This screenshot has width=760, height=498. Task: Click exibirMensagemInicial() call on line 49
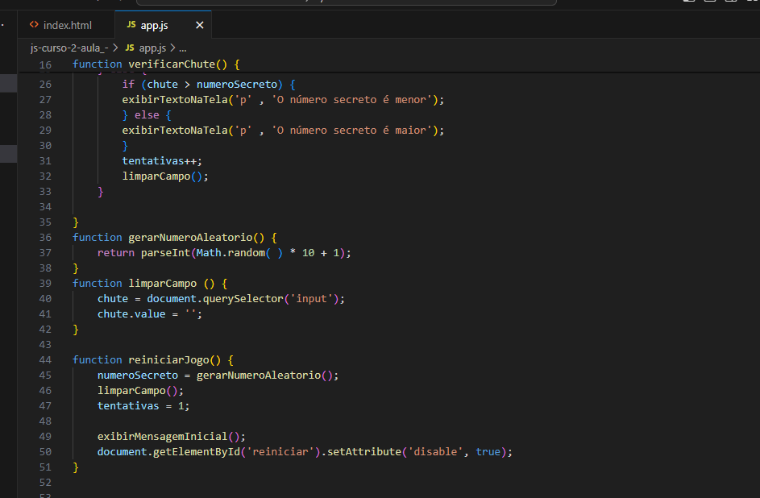click(171, 437)
